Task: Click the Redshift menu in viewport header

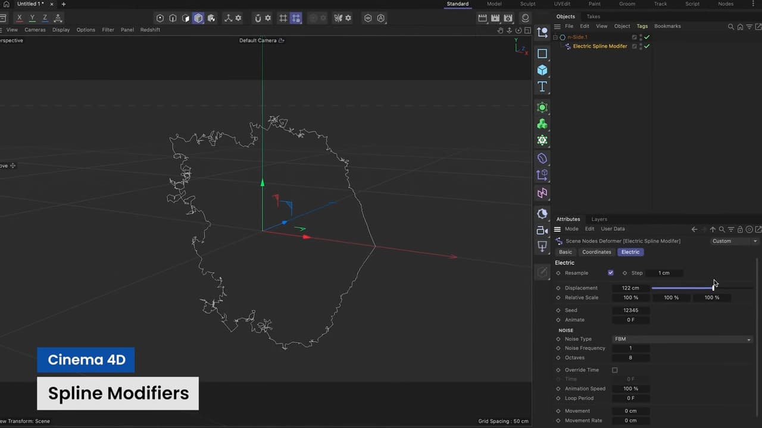Action: (150, 29)
